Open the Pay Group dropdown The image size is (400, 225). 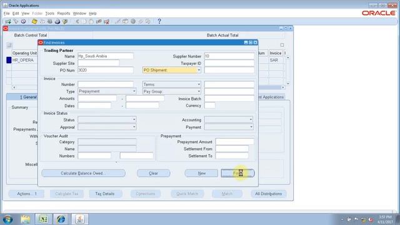coord(199,91)
